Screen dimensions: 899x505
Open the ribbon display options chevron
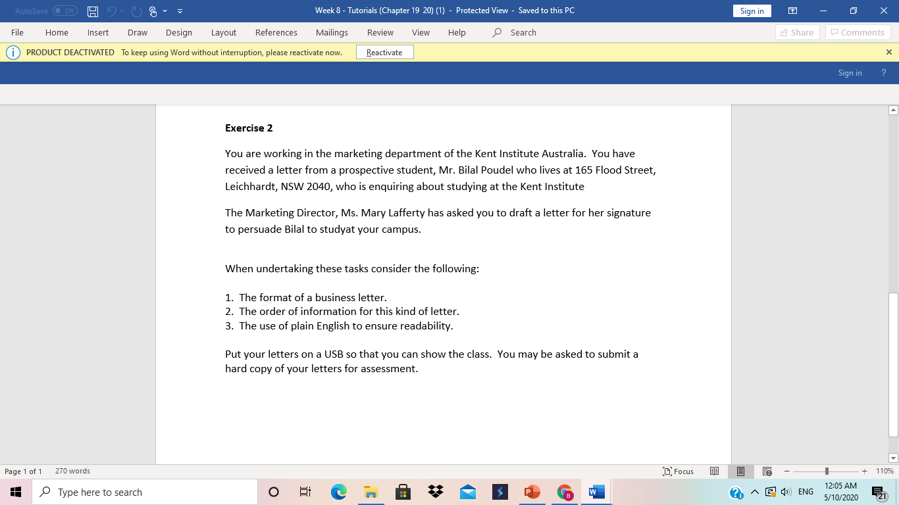[792, 11]
